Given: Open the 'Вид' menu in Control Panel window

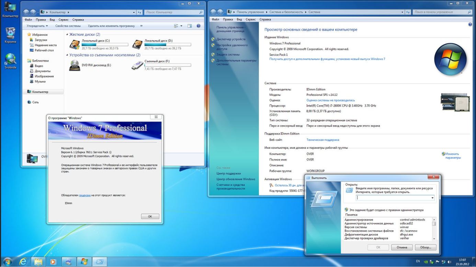Looking at the screenshot, I should 239,20.
